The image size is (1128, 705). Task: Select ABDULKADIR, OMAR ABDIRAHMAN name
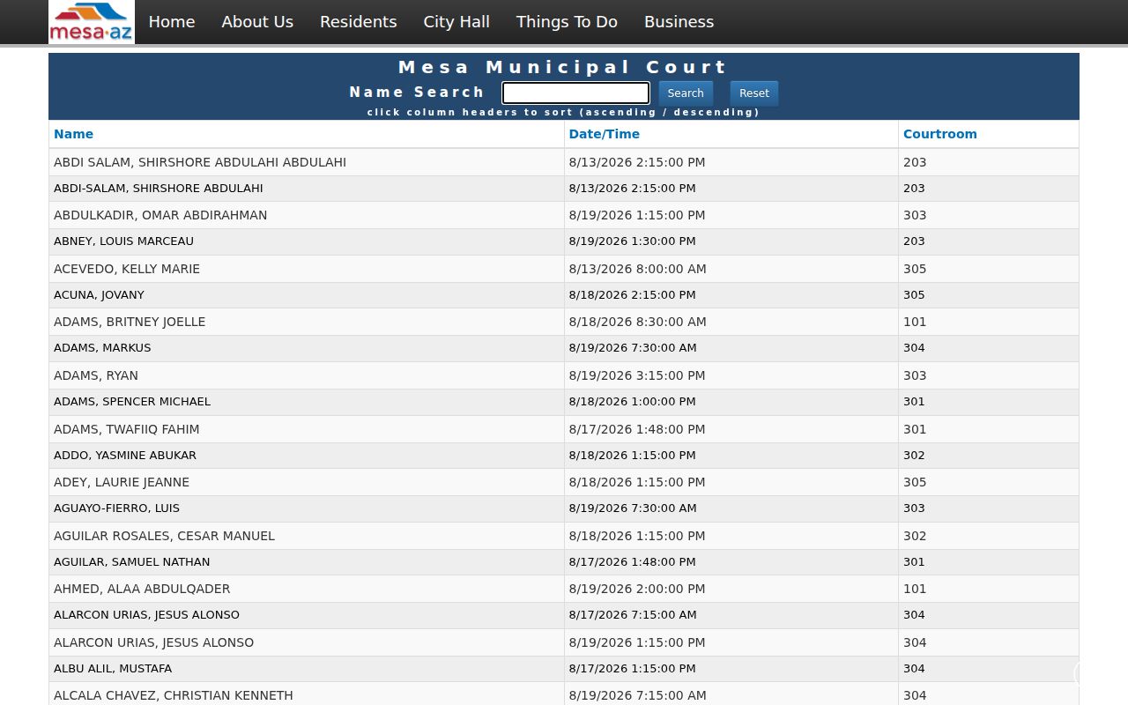click(160, 215)
